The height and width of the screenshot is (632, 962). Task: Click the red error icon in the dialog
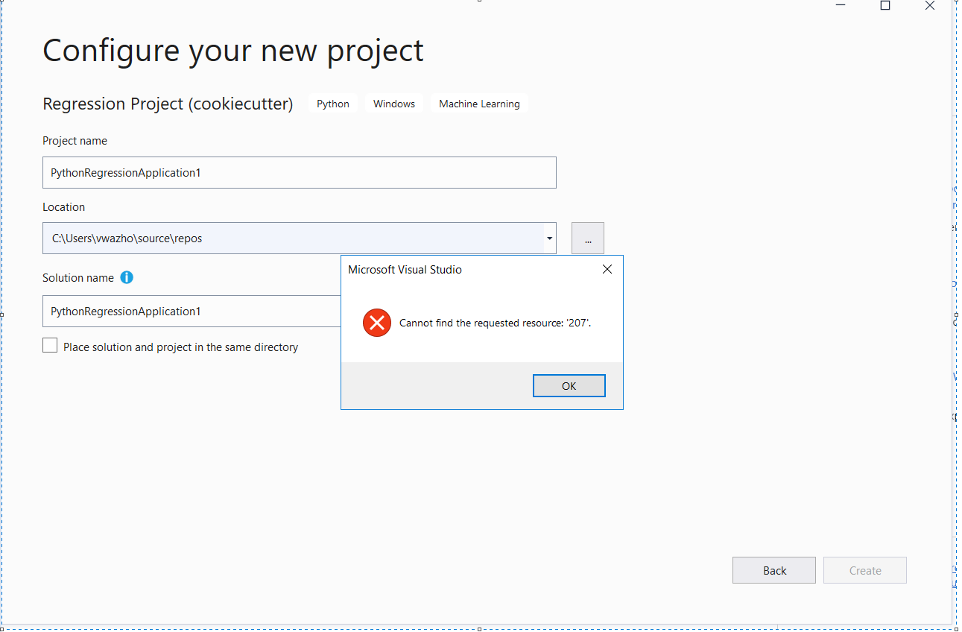click(376, 323)
